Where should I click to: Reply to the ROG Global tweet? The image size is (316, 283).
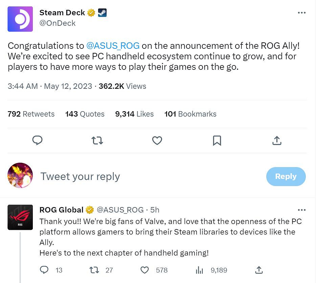pos(44,270)
